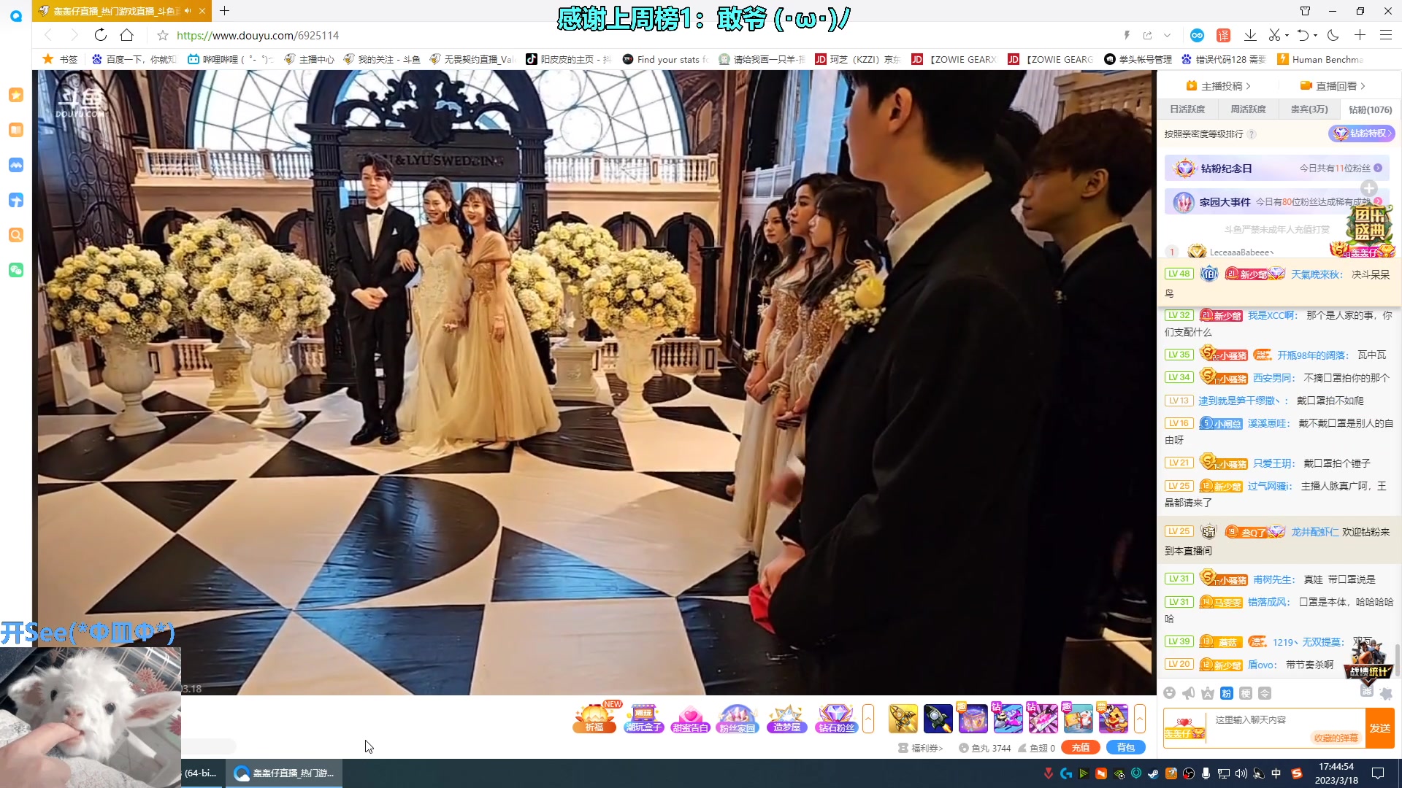Viewport: 1402px width, 788px height.
Task: Open the 钻石粉丝 activity icon
Action: coord(836,719)
